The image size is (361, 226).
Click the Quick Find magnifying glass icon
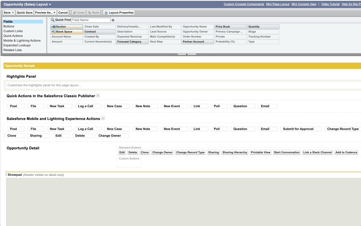tap(53, 20)
